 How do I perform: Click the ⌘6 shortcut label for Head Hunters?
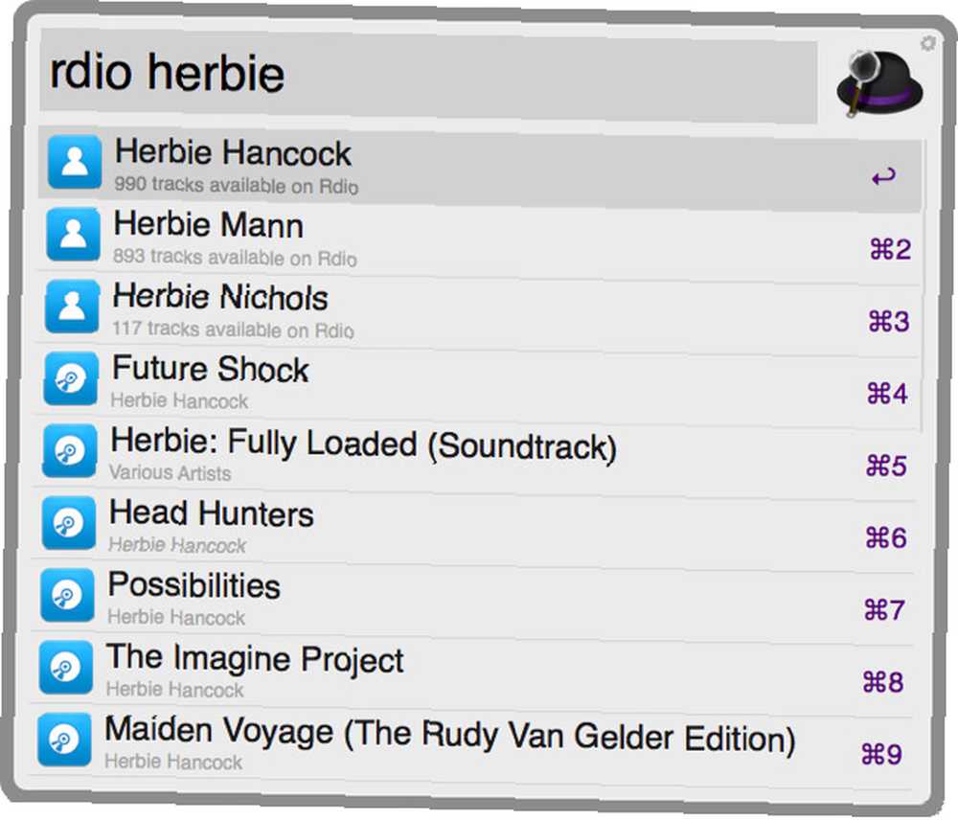[x=886, y=537]
